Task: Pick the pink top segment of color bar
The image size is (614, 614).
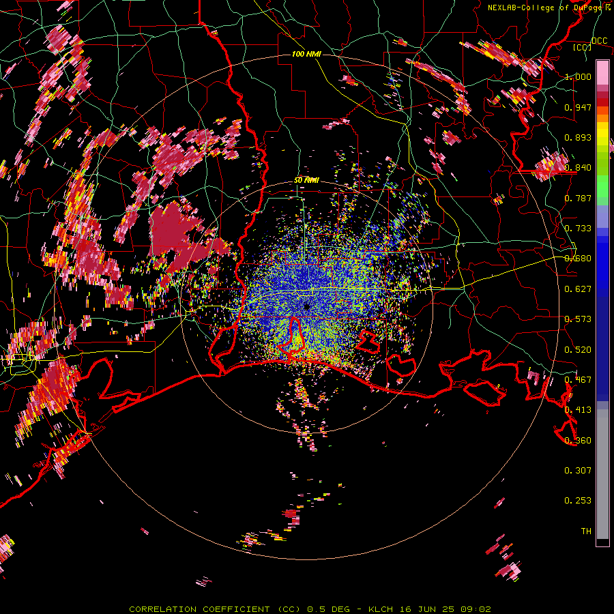Action: coord(602,72)
